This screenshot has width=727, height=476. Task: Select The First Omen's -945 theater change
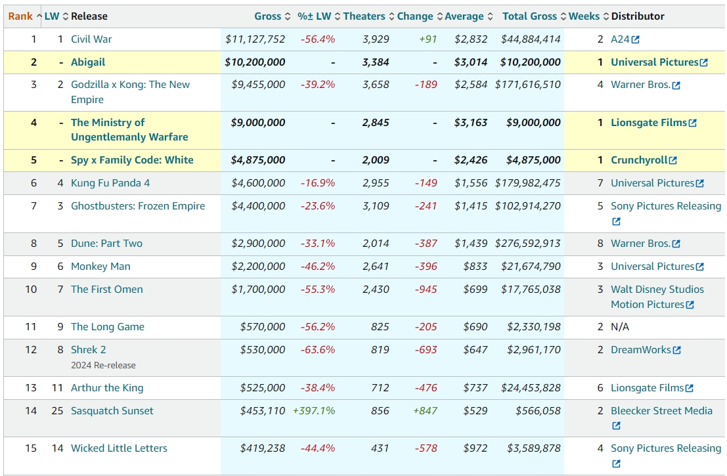[x=426, y=290]
